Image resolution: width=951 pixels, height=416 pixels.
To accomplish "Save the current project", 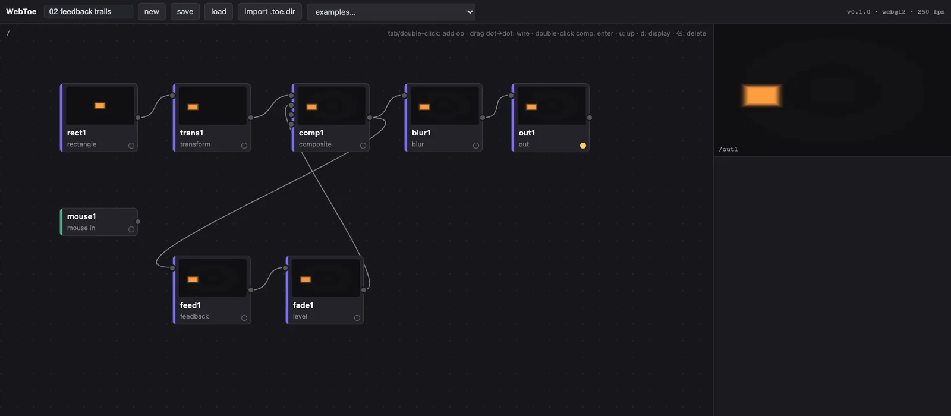I will tap(185, 11).
